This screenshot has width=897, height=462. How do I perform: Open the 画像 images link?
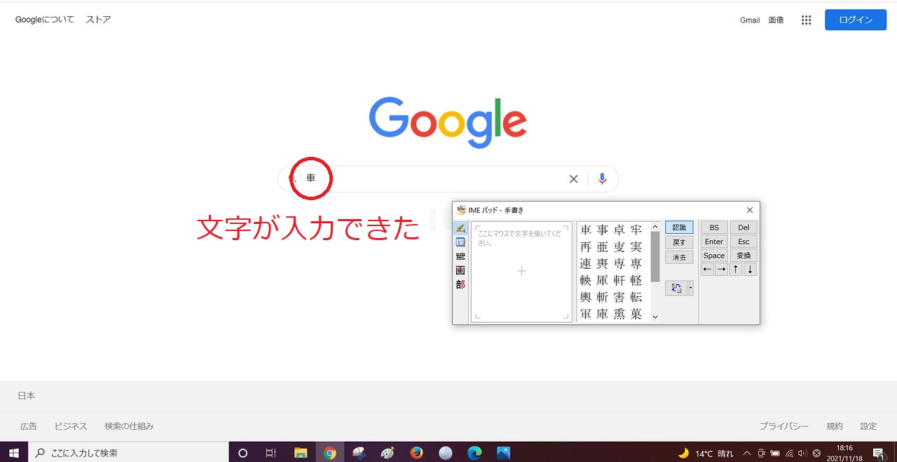click(x=776, y=20)
